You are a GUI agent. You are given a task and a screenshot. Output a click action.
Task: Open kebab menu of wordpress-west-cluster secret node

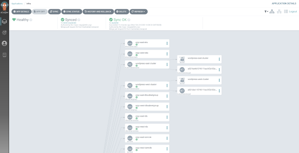(219, 80)
